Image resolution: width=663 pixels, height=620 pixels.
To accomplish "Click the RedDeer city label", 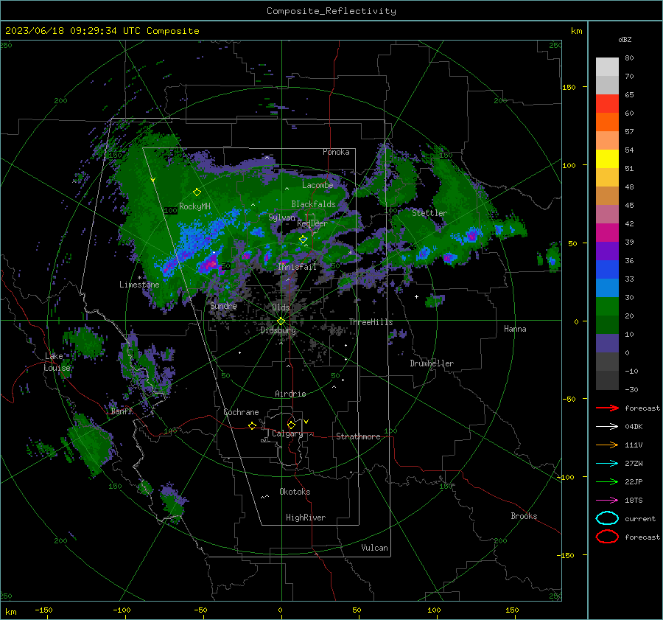I will (312, 223).
